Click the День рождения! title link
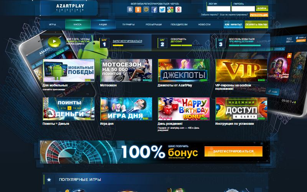Image resolution: width=307 pixels, height=192 pixels. (x=170, y=124)
